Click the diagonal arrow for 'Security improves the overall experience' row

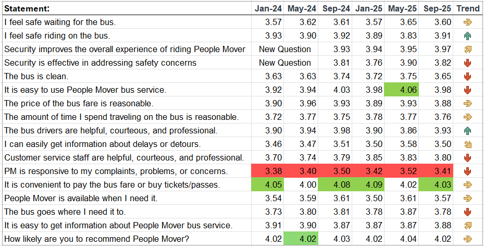coord(467,50)
